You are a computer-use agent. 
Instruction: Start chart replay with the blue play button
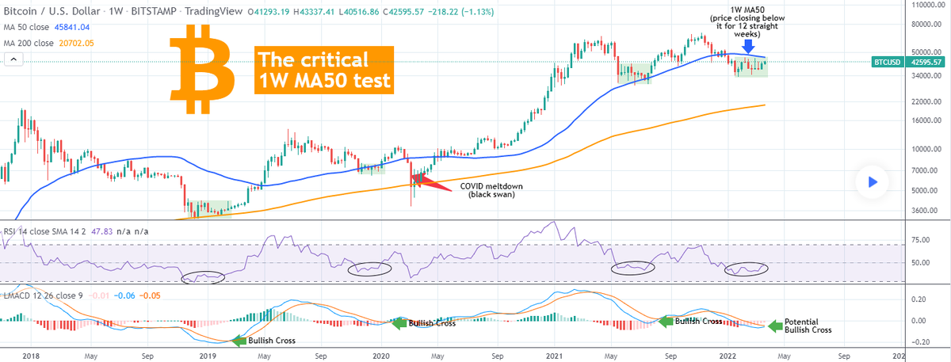pos(872,182)
